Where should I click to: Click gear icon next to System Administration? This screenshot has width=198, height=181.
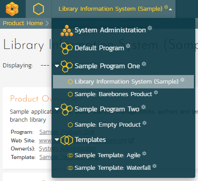(x=150, y=28)
